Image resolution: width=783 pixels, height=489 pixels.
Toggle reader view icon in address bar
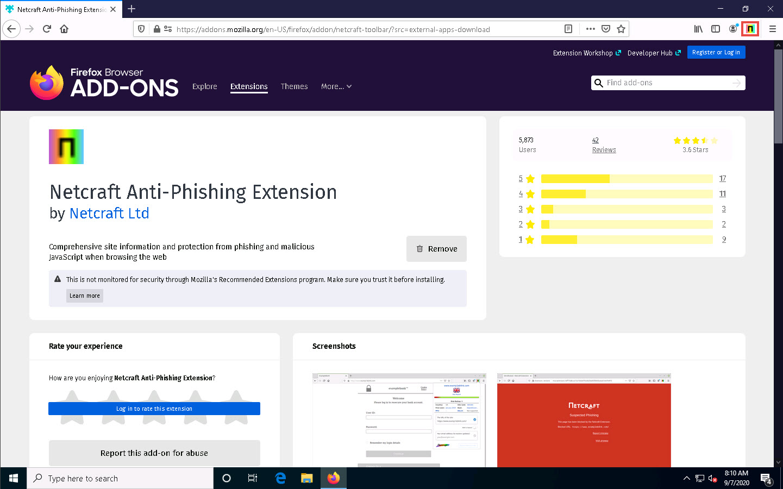click(x=568, y=29)
